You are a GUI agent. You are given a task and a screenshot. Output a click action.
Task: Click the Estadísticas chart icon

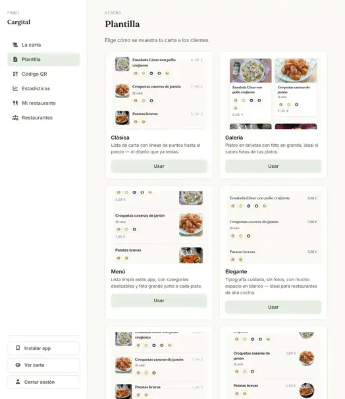coord(15,88)
